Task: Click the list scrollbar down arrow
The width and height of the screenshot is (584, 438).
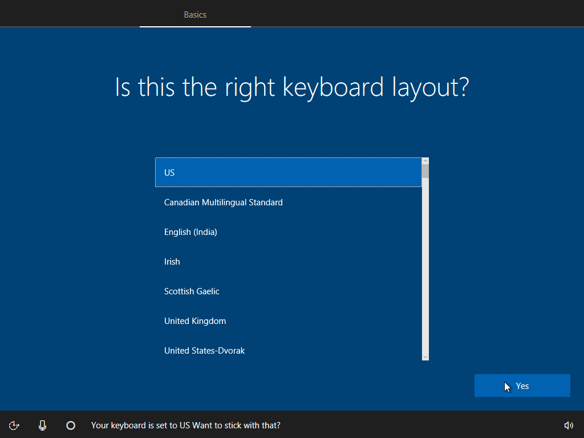Action: pyautogui.click(x=425, y=357)
